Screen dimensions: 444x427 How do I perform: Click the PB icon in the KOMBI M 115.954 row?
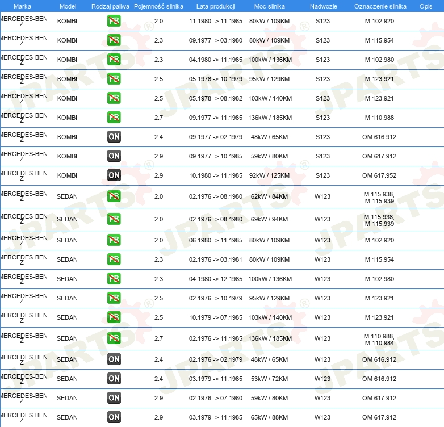114,40
